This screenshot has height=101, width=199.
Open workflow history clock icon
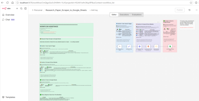pos(190,10)
